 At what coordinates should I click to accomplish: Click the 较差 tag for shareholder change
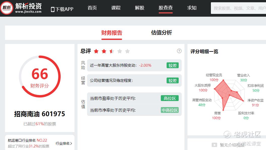point(173,65)
